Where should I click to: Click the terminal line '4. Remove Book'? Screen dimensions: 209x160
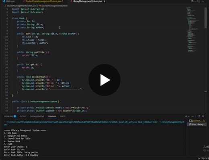(12, 141)
